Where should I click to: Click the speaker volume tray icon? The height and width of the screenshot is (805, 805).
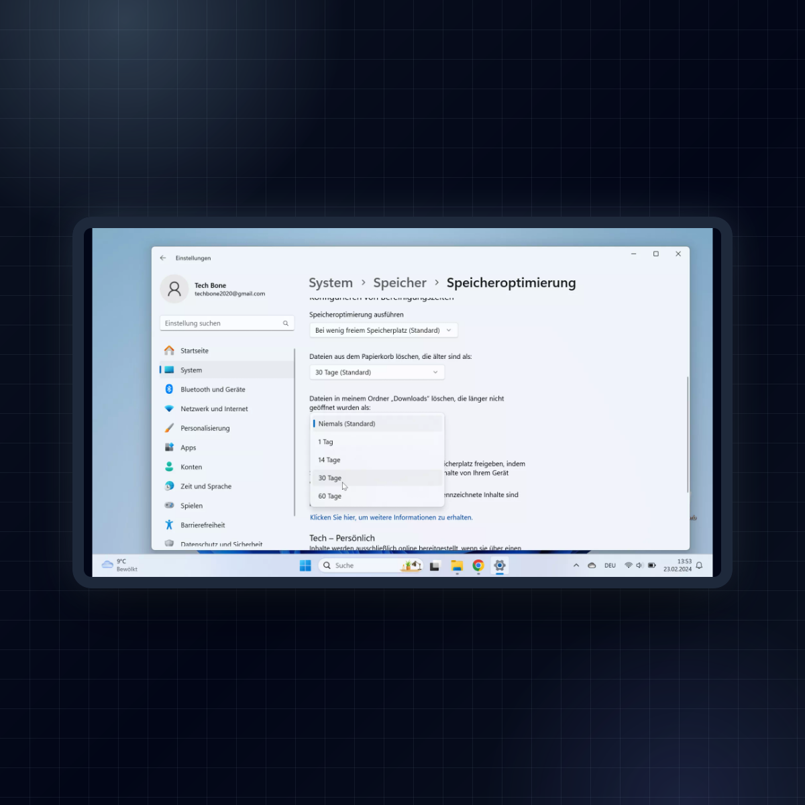639,566
